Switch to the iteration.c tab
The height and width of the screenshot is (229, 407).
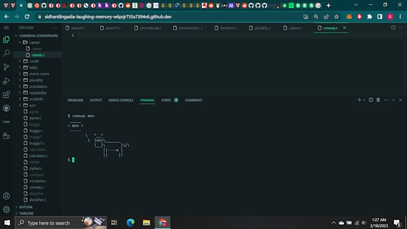pos(228,28)
